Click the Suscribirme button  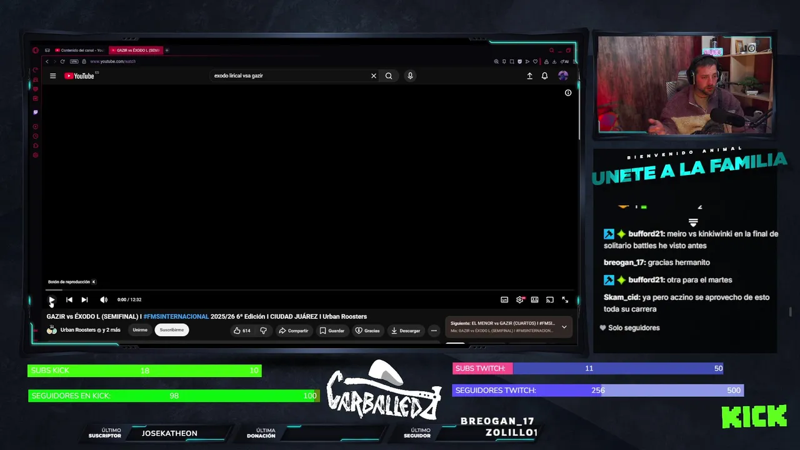[172, 330]
